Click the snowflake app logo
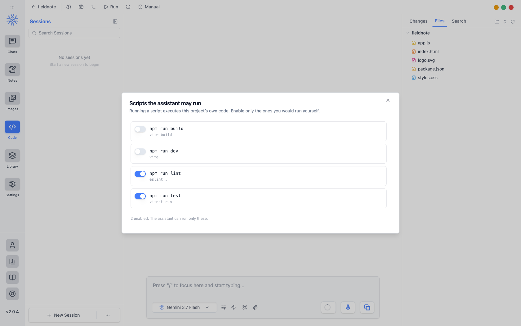 [12, 20]
